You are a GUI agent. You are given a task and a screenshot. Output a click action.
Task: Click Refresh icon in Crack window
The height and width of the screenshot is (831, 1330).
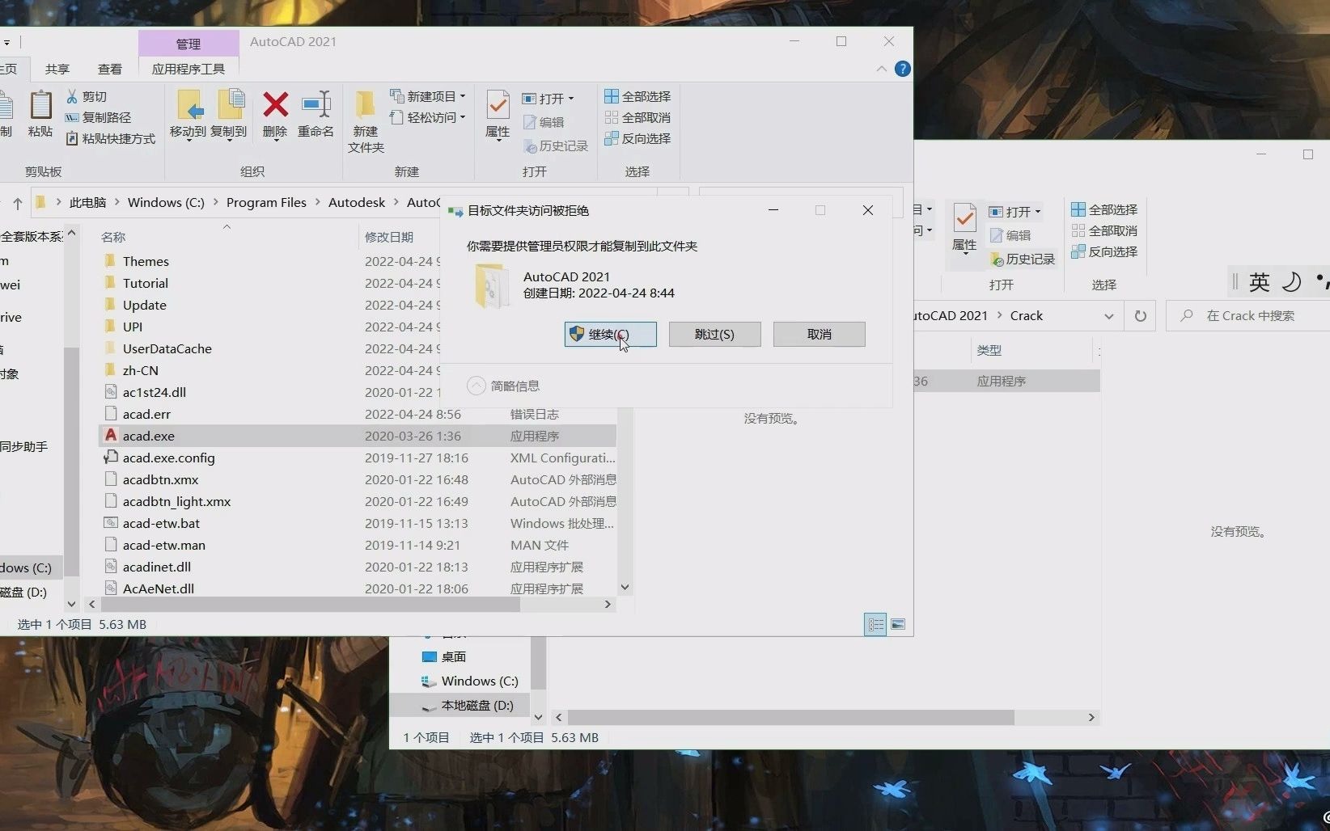click(1141, 316)
